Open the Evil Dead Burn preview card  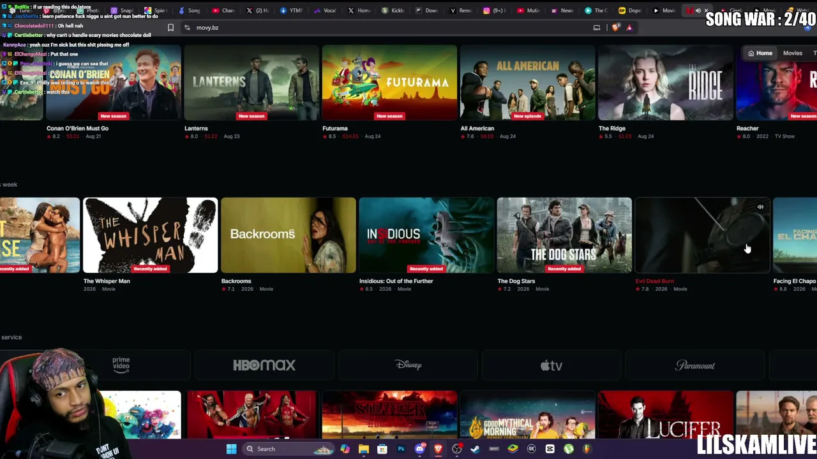tap(703, 235)
